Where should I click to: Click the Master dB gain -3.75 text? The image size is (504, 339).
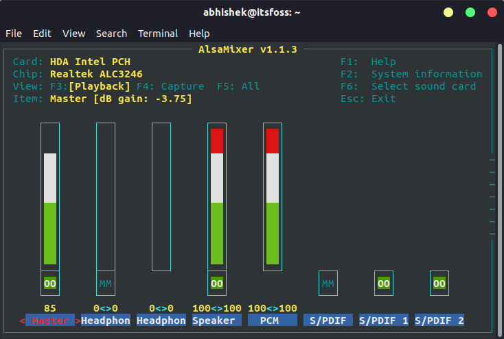coord(121,99)
